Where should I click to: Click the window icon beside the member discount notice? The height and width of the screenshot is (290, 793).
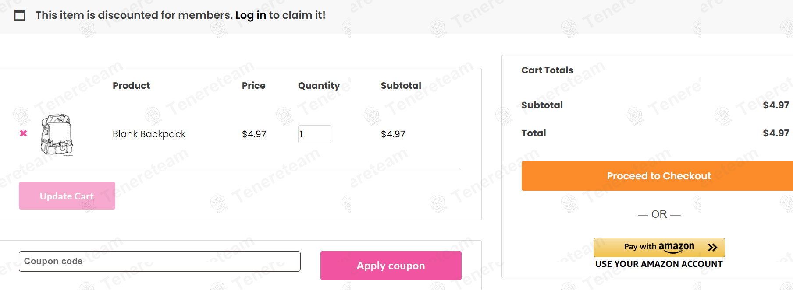pyautogui.click(x=20, y=15)
